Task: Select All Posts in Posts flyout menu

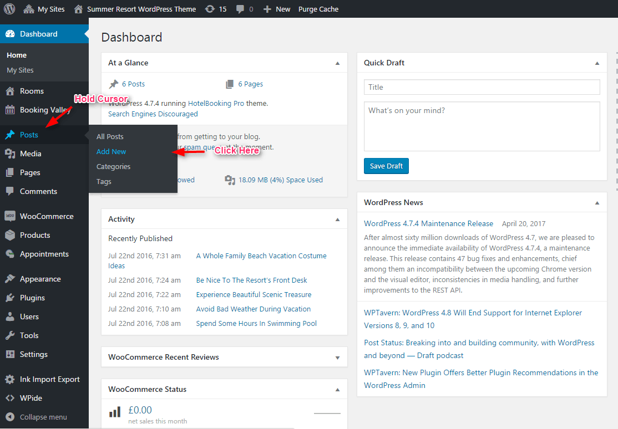Action: point(110,137)
